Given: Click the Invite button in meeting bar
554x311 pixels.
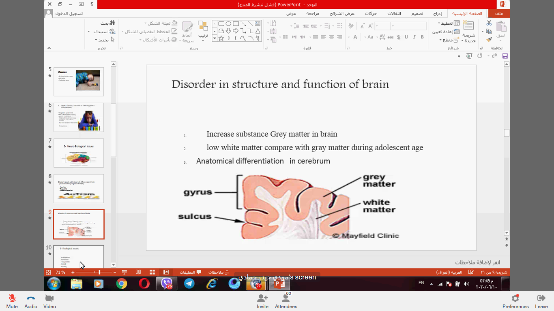Looking at the screenshot, I should pos(262,301).
